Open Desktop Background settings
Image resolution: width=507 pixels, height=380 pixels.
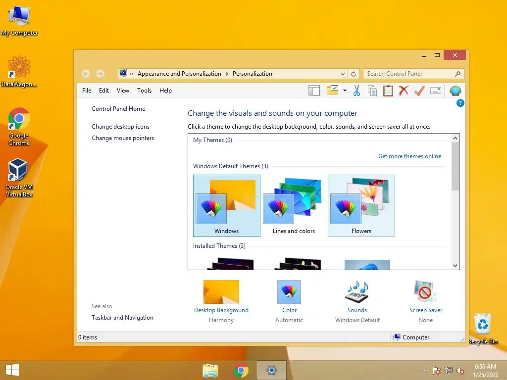pos(221,292)
